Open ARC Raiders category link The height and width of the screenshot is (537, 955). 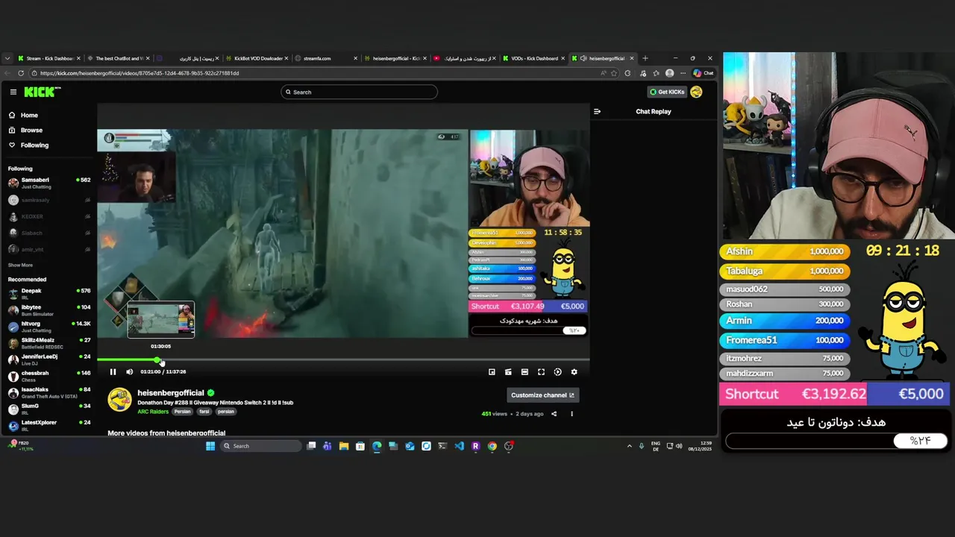point(153,412)
